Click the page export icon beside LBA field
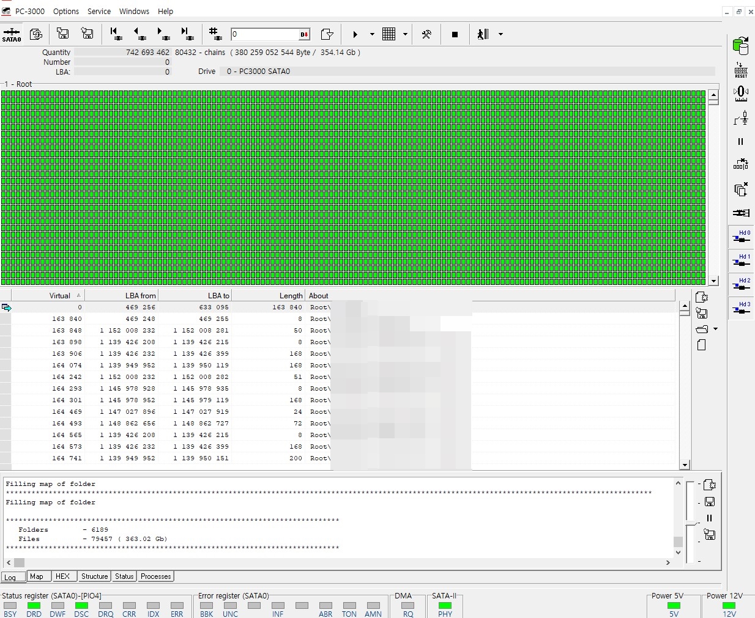 point(327,34)
